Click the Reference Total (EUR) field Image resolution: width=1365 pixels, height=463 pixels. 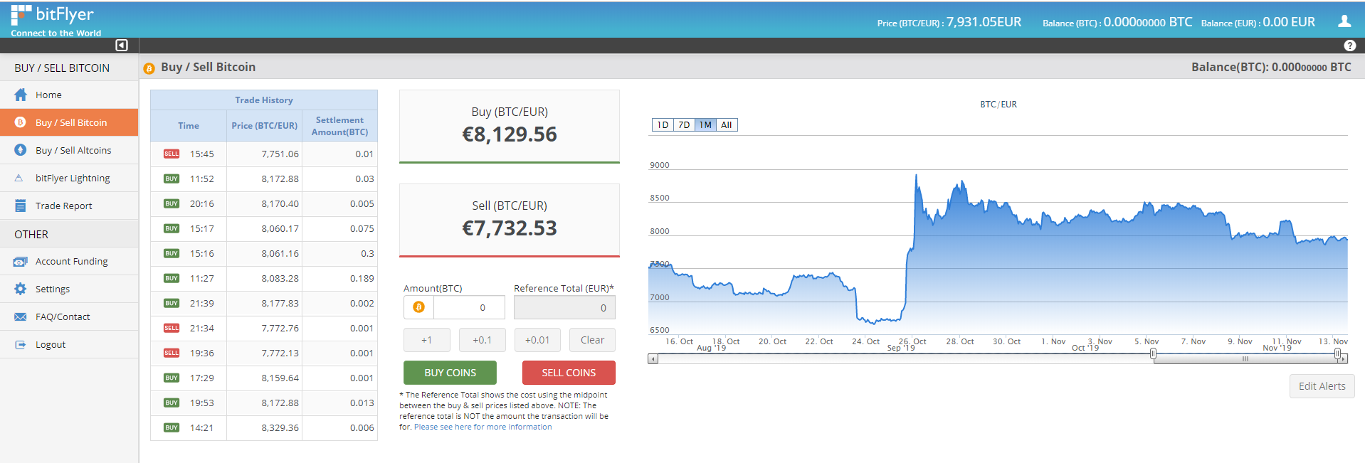point(564,307)
